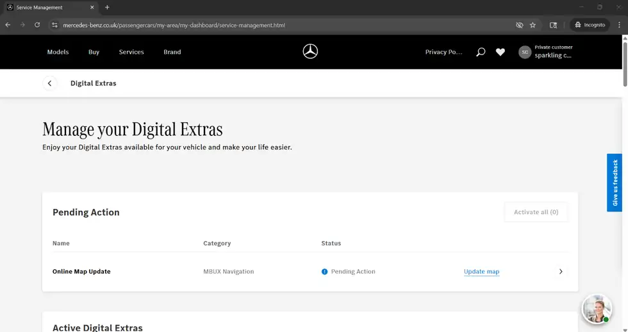628x332 pixels.
Task: Open the chat assistant avatar
Action: click(597, 309)
